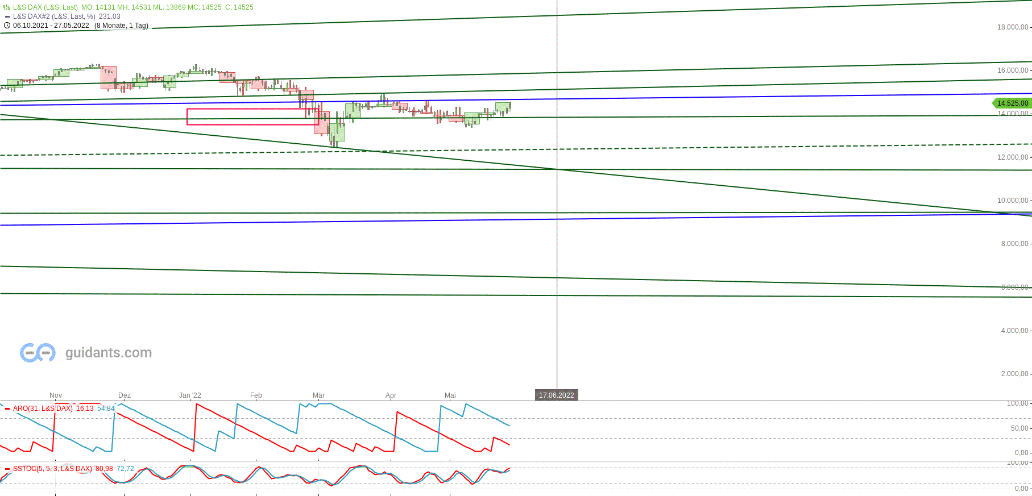Click the MH: 14531 high value
Viewport: 1032px width, 496px height.
135,7
